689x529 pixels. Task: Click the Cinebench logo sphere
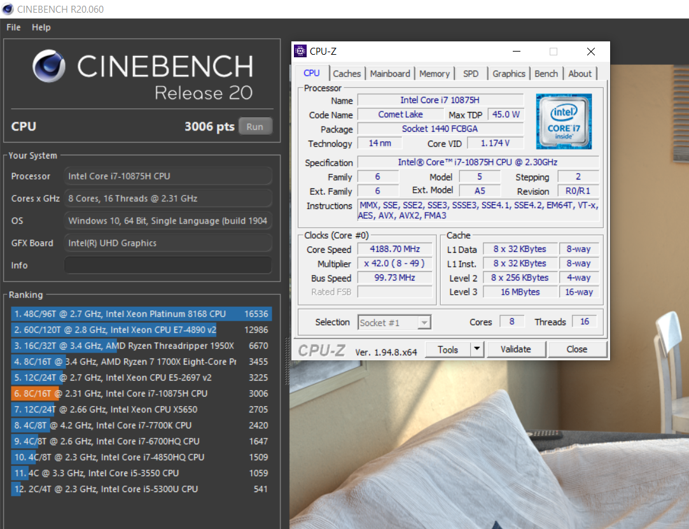pyautogui.click(x=49, y=66)
